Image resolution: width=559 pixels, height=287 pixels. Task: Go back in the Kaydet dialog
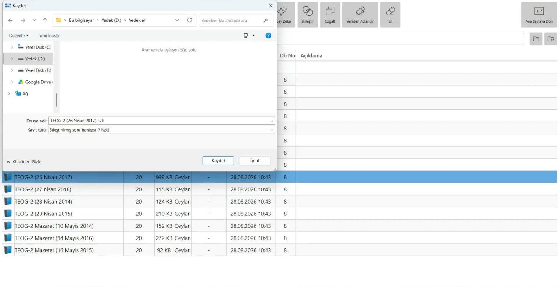point(10,20)
